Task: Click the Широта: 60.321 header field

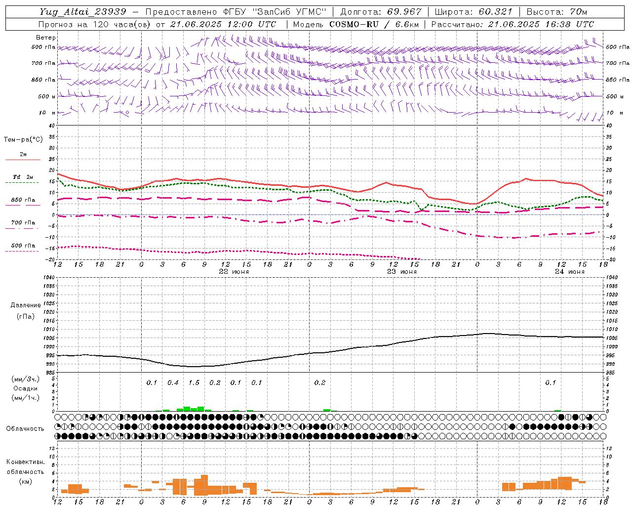Action: pyautogui.click(x=474, y=12)
